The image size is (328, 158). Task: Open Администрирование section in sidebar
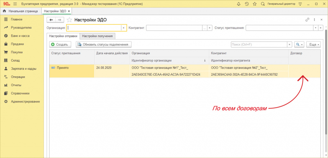[25, 102]
